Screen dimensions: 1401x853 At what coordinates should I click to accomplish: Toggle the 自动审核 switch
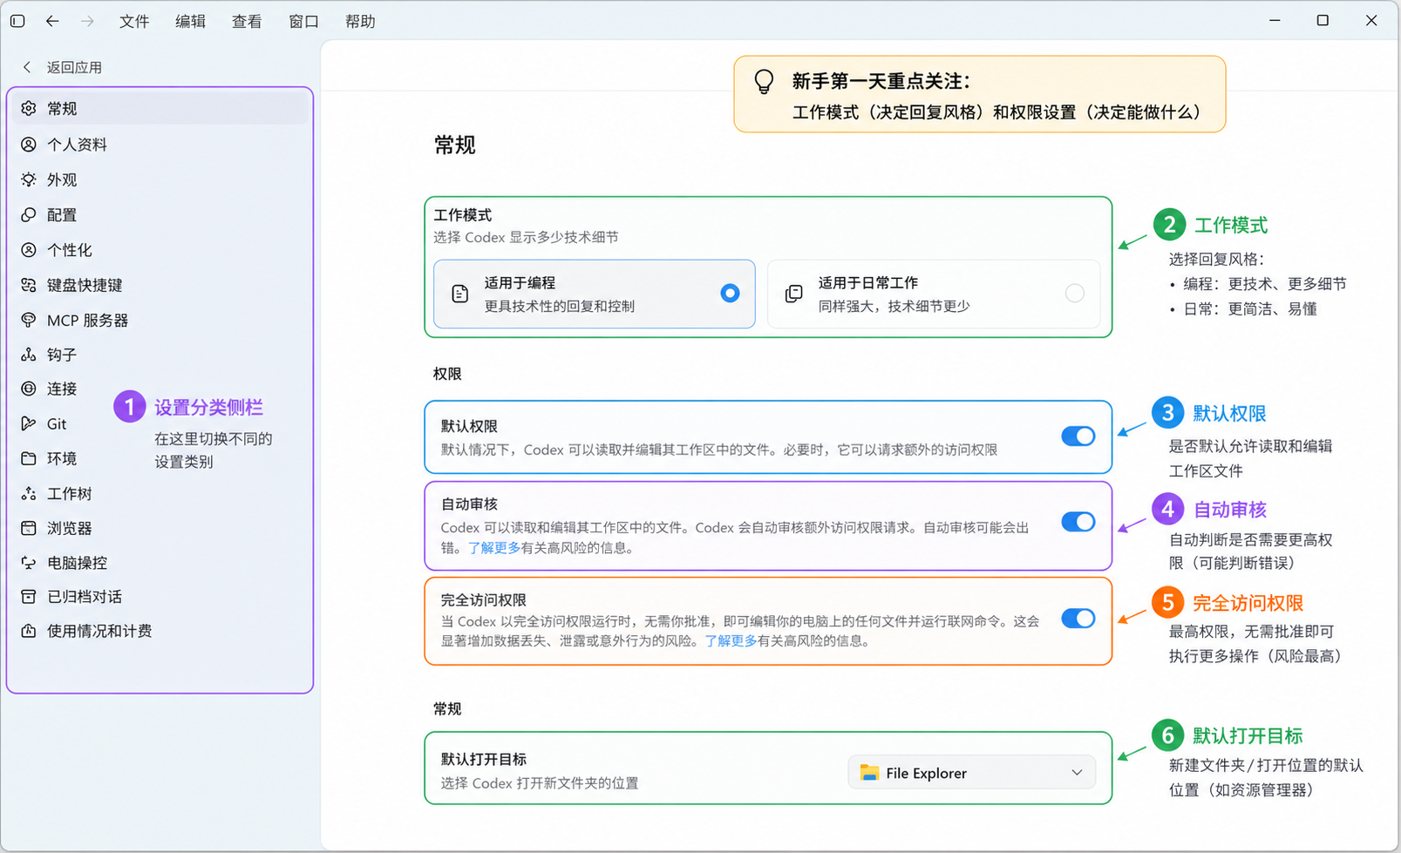(1078, 522)
